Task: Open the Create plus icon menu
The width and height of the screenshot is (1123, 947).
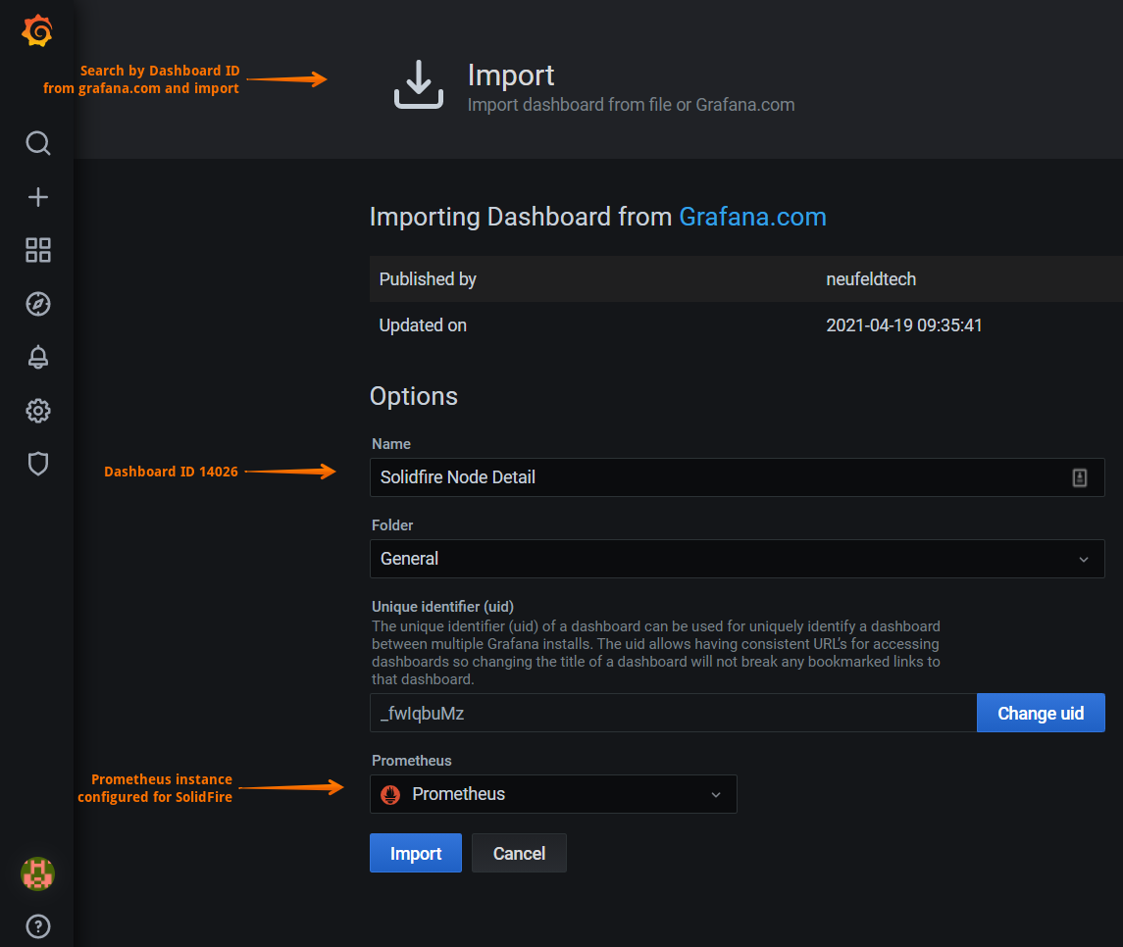Action: [x=38, y=197]
